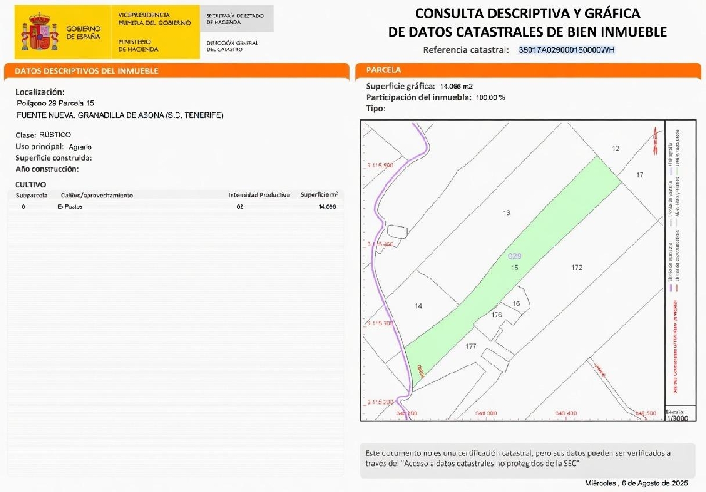
Task: Open the DATOS DESCRIPTIVOS DEL INMUEBLE header
Action: (x=87, y=71)
